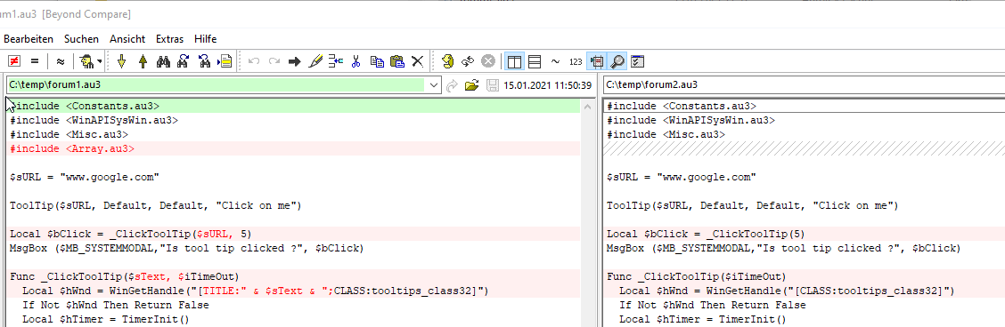Toggle Show Same (equals sign) filter
The width and height of the screenshot is (1005, 327).
[x=35, y=61]
